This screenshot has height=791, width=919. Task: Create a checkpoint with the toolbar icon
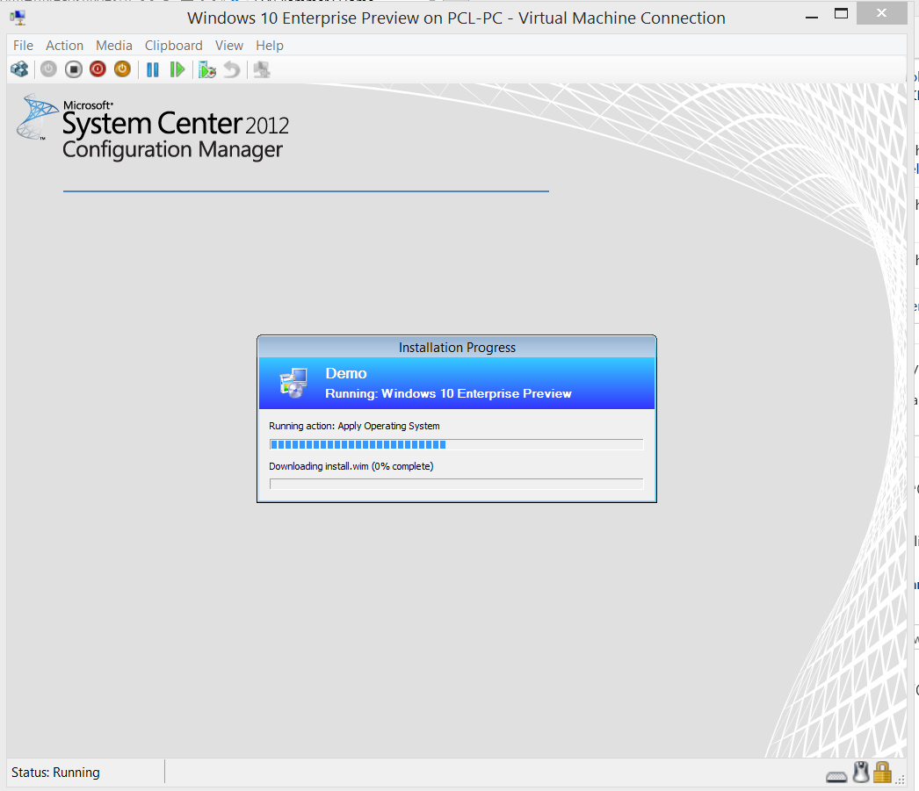[207, 69]
